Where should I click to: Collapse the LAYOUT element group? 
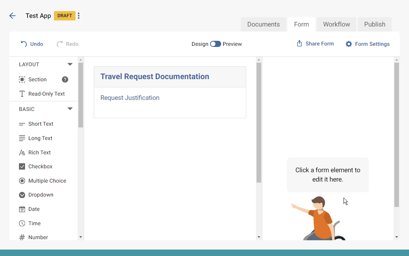[70, 64]
